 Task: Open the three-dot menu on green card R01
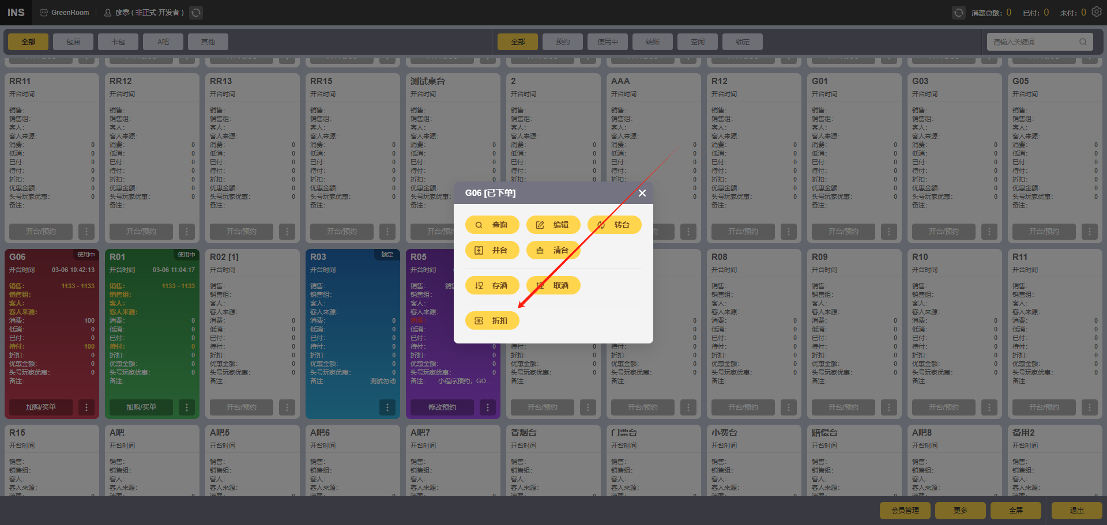point(187,407)
